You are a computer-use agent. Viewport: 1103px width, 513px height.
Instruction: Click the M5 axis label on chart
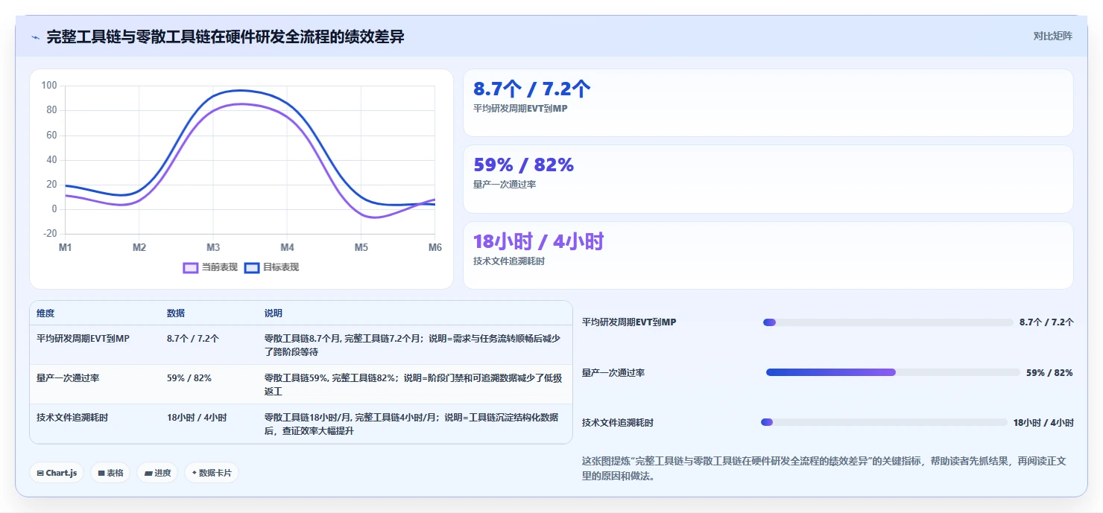point(361,247)
